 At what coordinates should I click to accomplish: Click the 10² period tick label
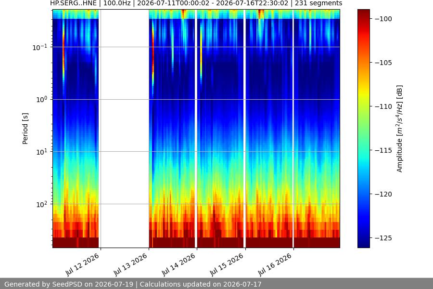click(41, 204)
